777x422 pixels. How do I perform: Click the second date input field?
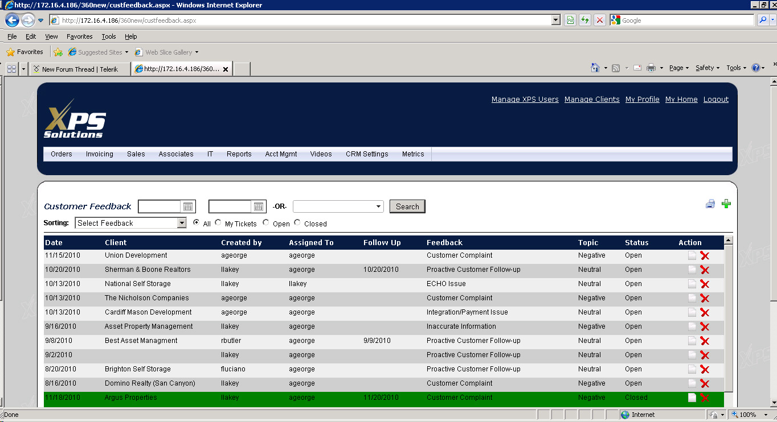coord(231,206)
